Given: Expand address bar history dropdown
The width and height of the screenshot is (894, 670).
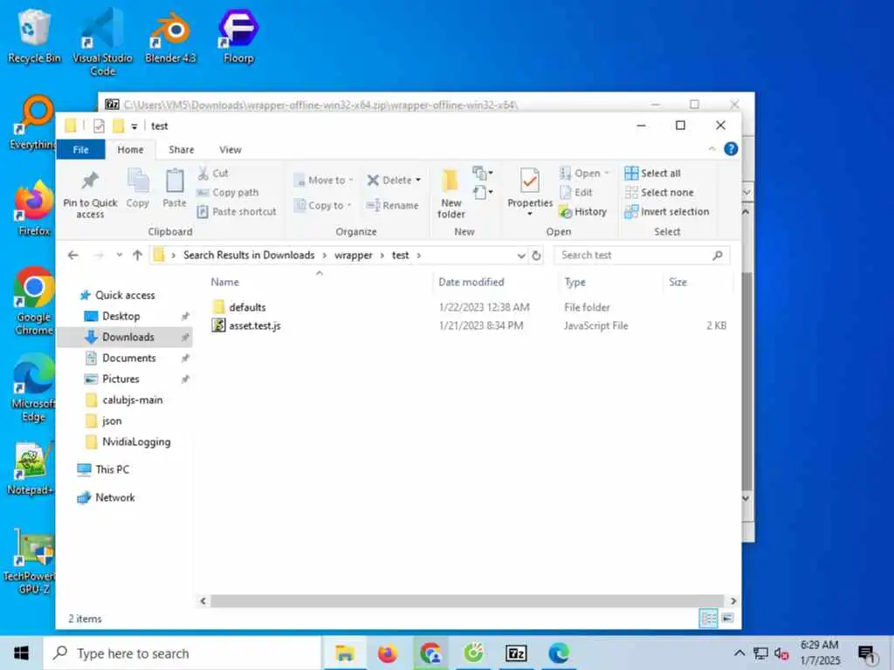Looking at the screenshot, I should [520, 256].
